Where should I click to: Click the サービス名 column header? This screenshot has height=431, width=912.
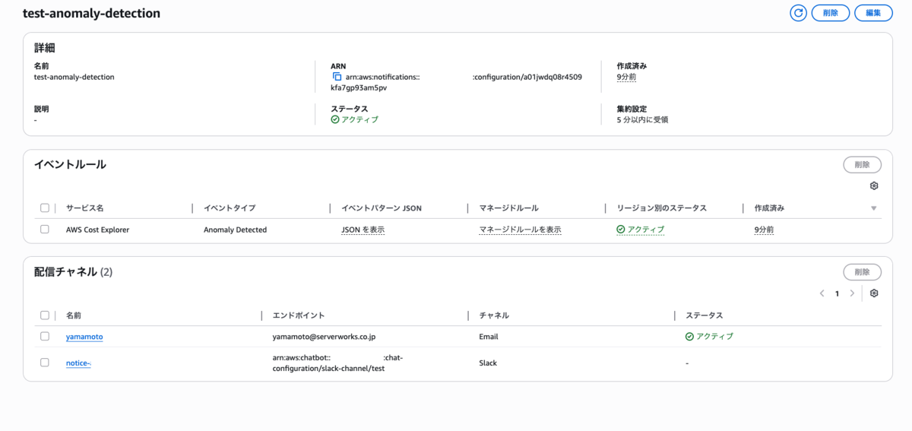pyautogui.click(x=84, y=208)
